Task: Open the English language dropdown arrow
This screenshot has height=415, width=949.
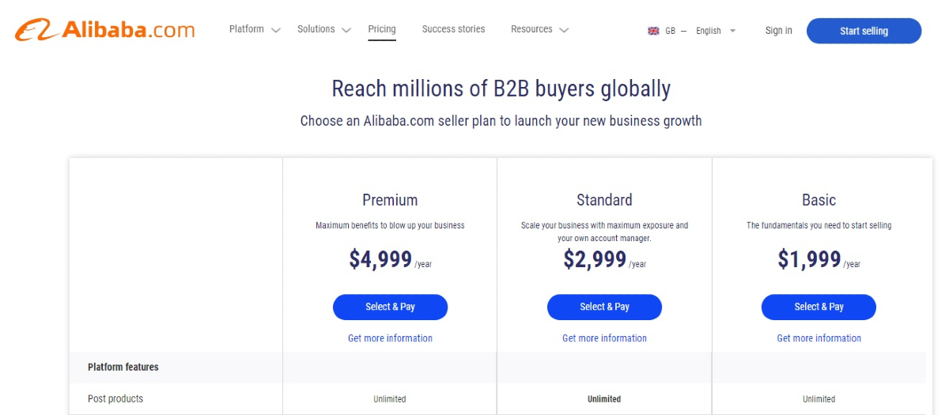Action: click(732, 31)
